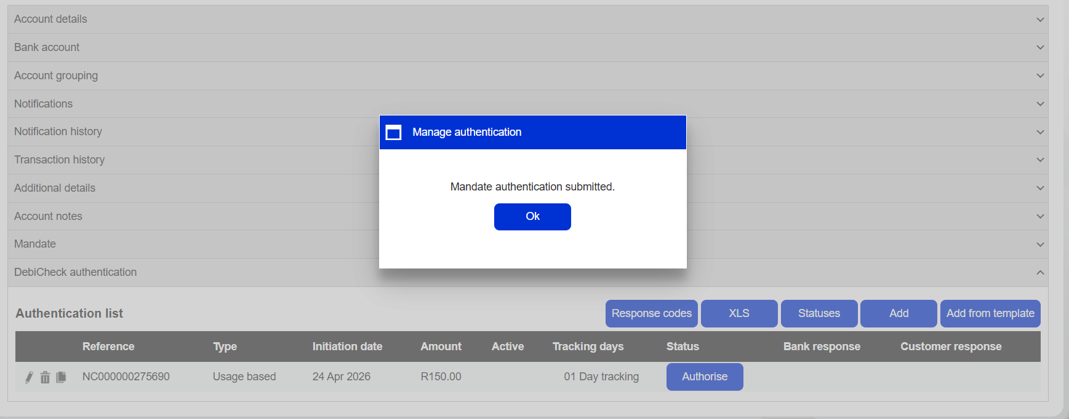Click the edit pencil icon for NC000000275690

coord(29,377)
